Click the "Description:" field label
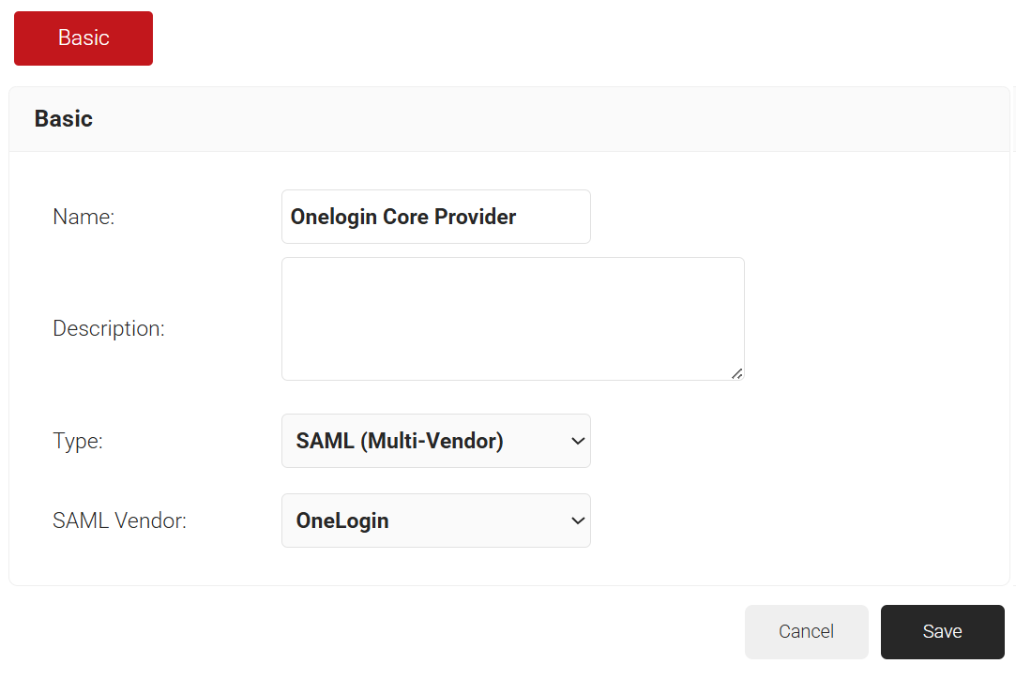1016x679 pixels. click(109, 329)
